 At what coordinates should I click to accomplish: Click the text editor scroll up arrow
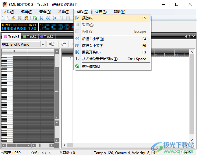(192, 52)
